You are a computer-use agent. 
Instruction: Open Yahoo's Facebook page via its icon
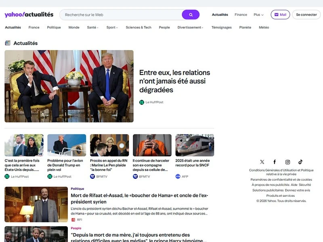[275, 162]
